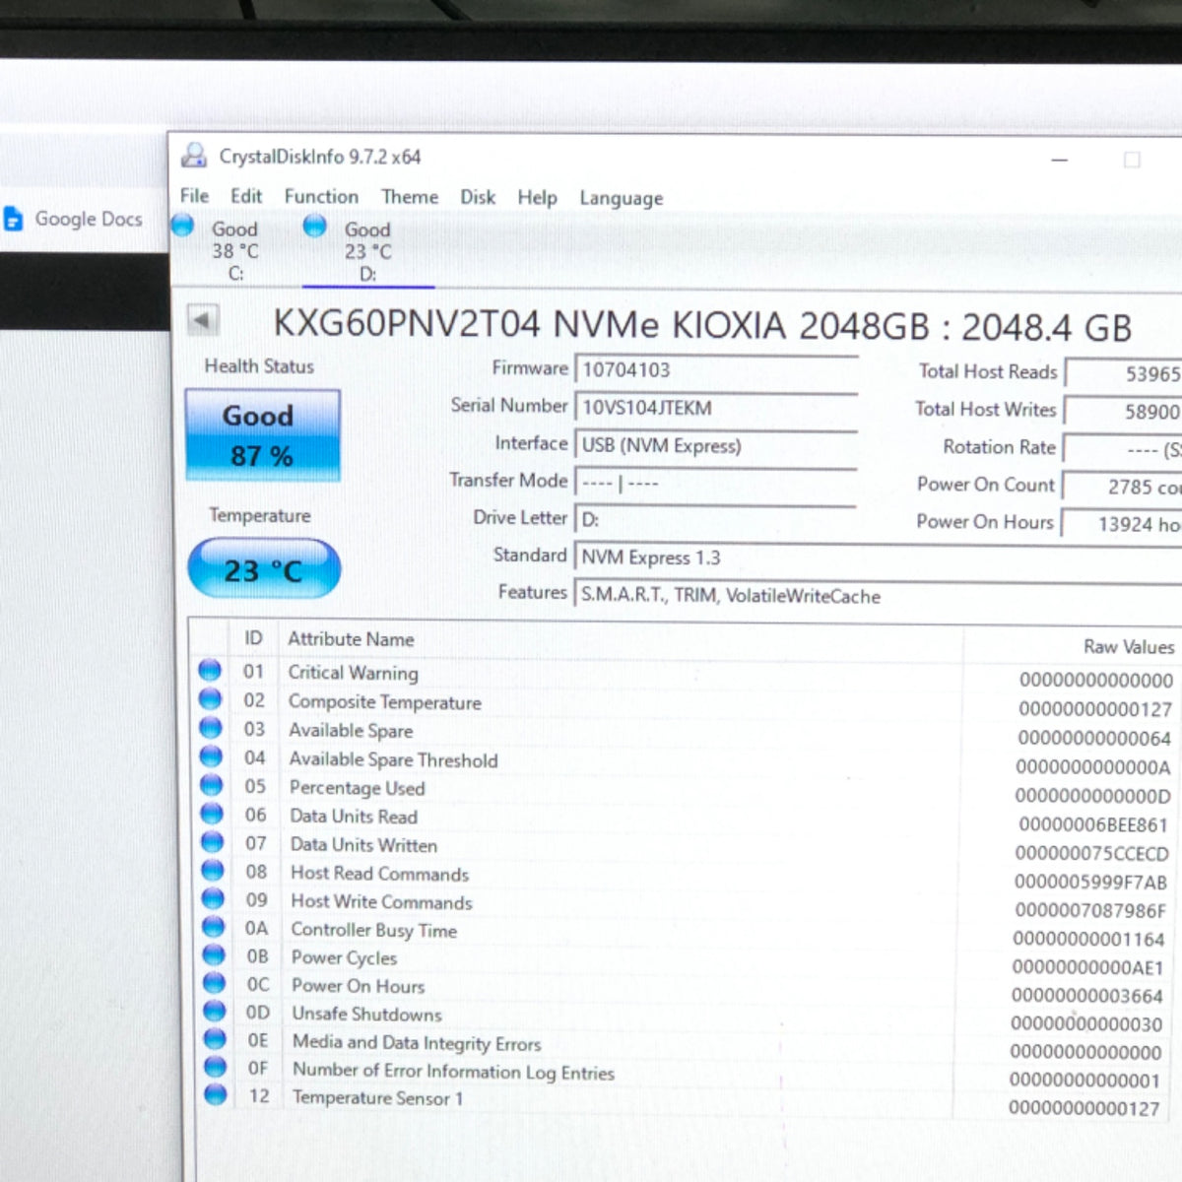Click the Good 87 % health status button
1182x1182 pixels.
click(262, 434)
